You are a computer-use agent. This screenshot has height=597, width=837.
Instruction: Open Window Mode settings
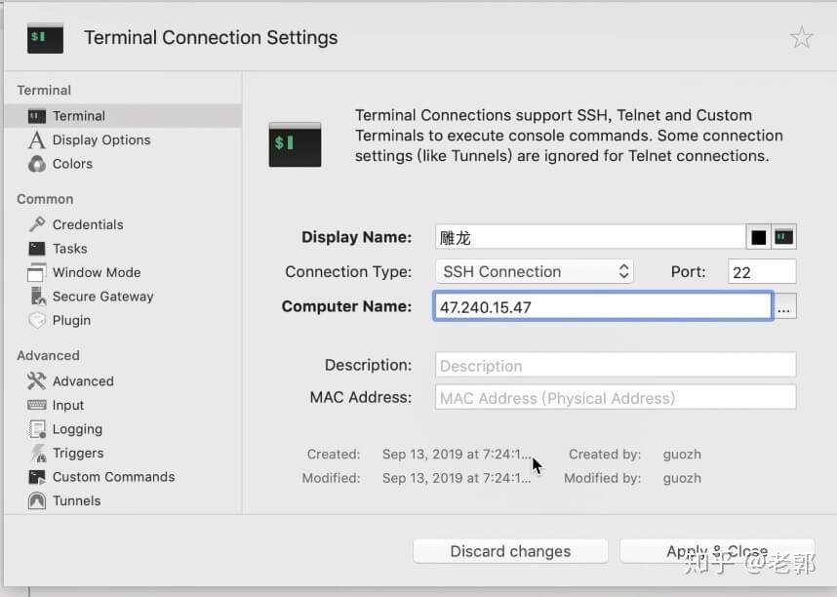96,272
